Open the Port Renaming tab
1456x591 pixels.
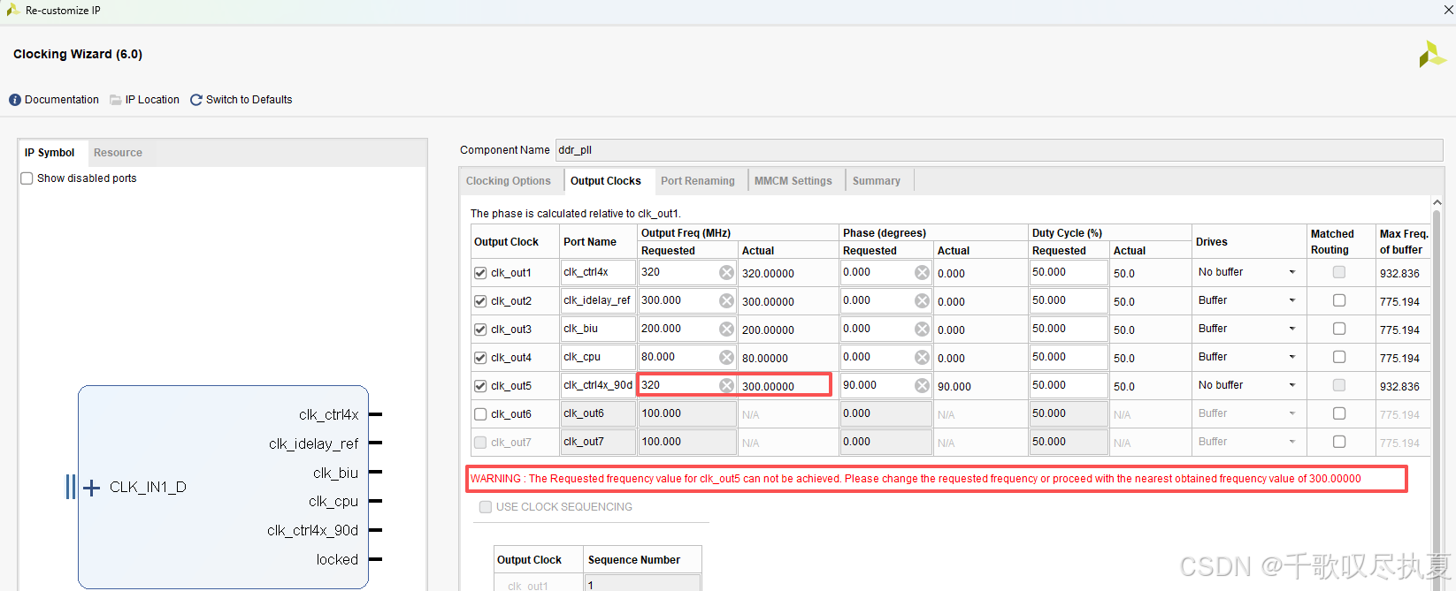698,181
